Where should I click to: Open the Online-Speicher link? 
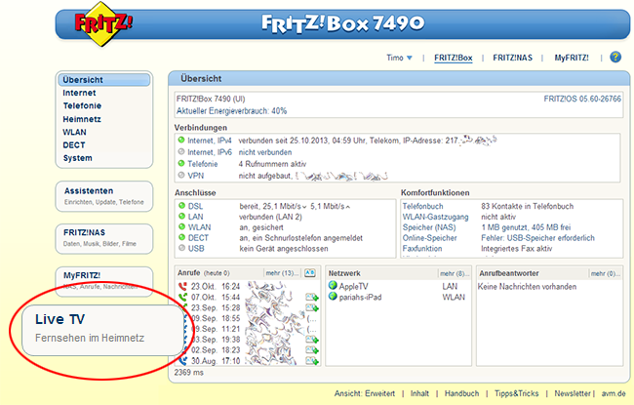[x=429, y=238]
